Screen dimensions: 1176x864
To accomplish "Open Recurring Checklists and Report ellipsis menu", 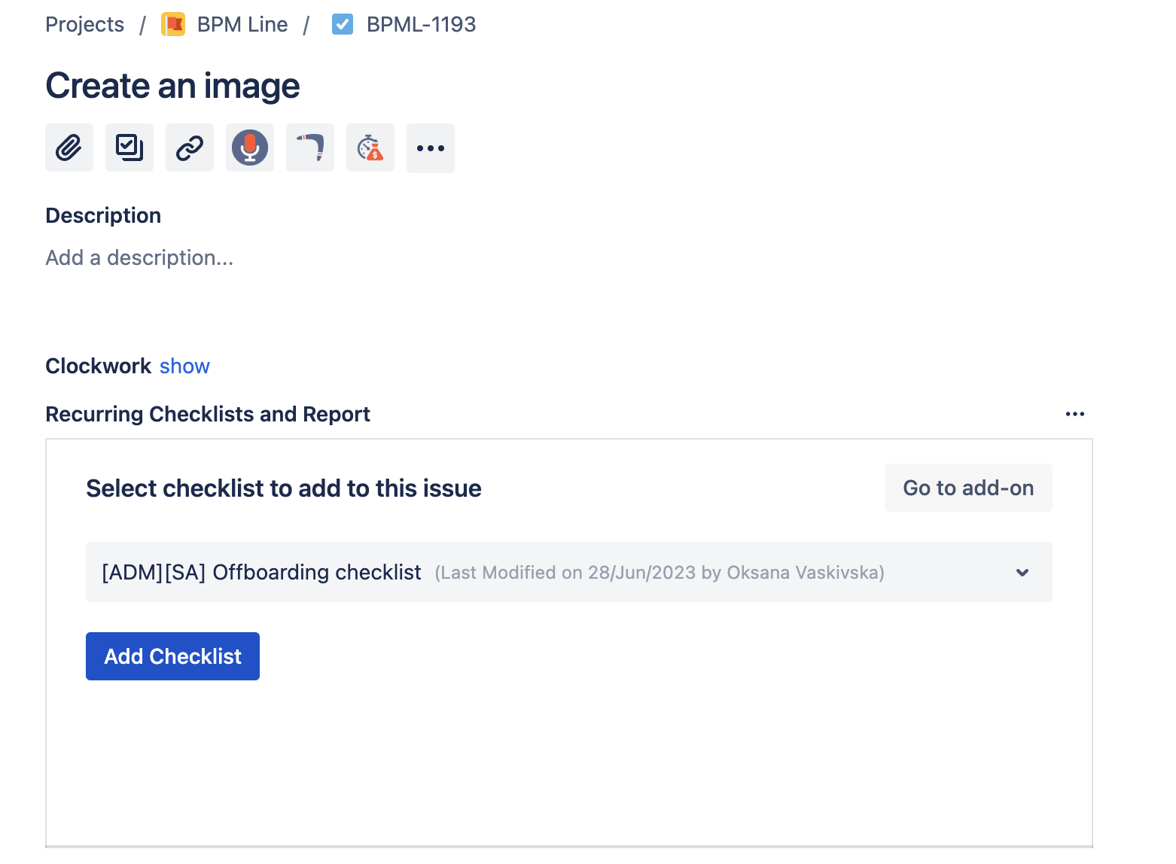I will pyautogui.click(x=1074, y=414).
